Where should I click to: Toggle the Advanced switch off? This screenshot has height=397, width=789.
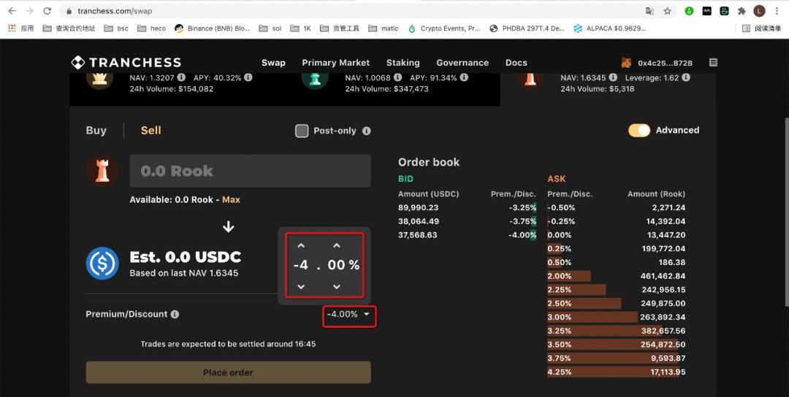(639, 131)
